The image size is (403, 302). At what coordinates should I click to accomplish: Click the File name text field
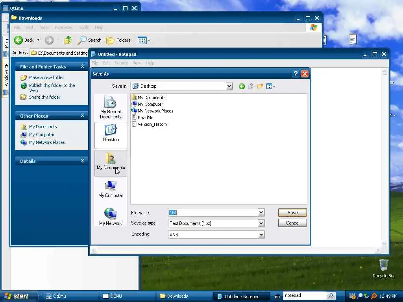point(213,213)
